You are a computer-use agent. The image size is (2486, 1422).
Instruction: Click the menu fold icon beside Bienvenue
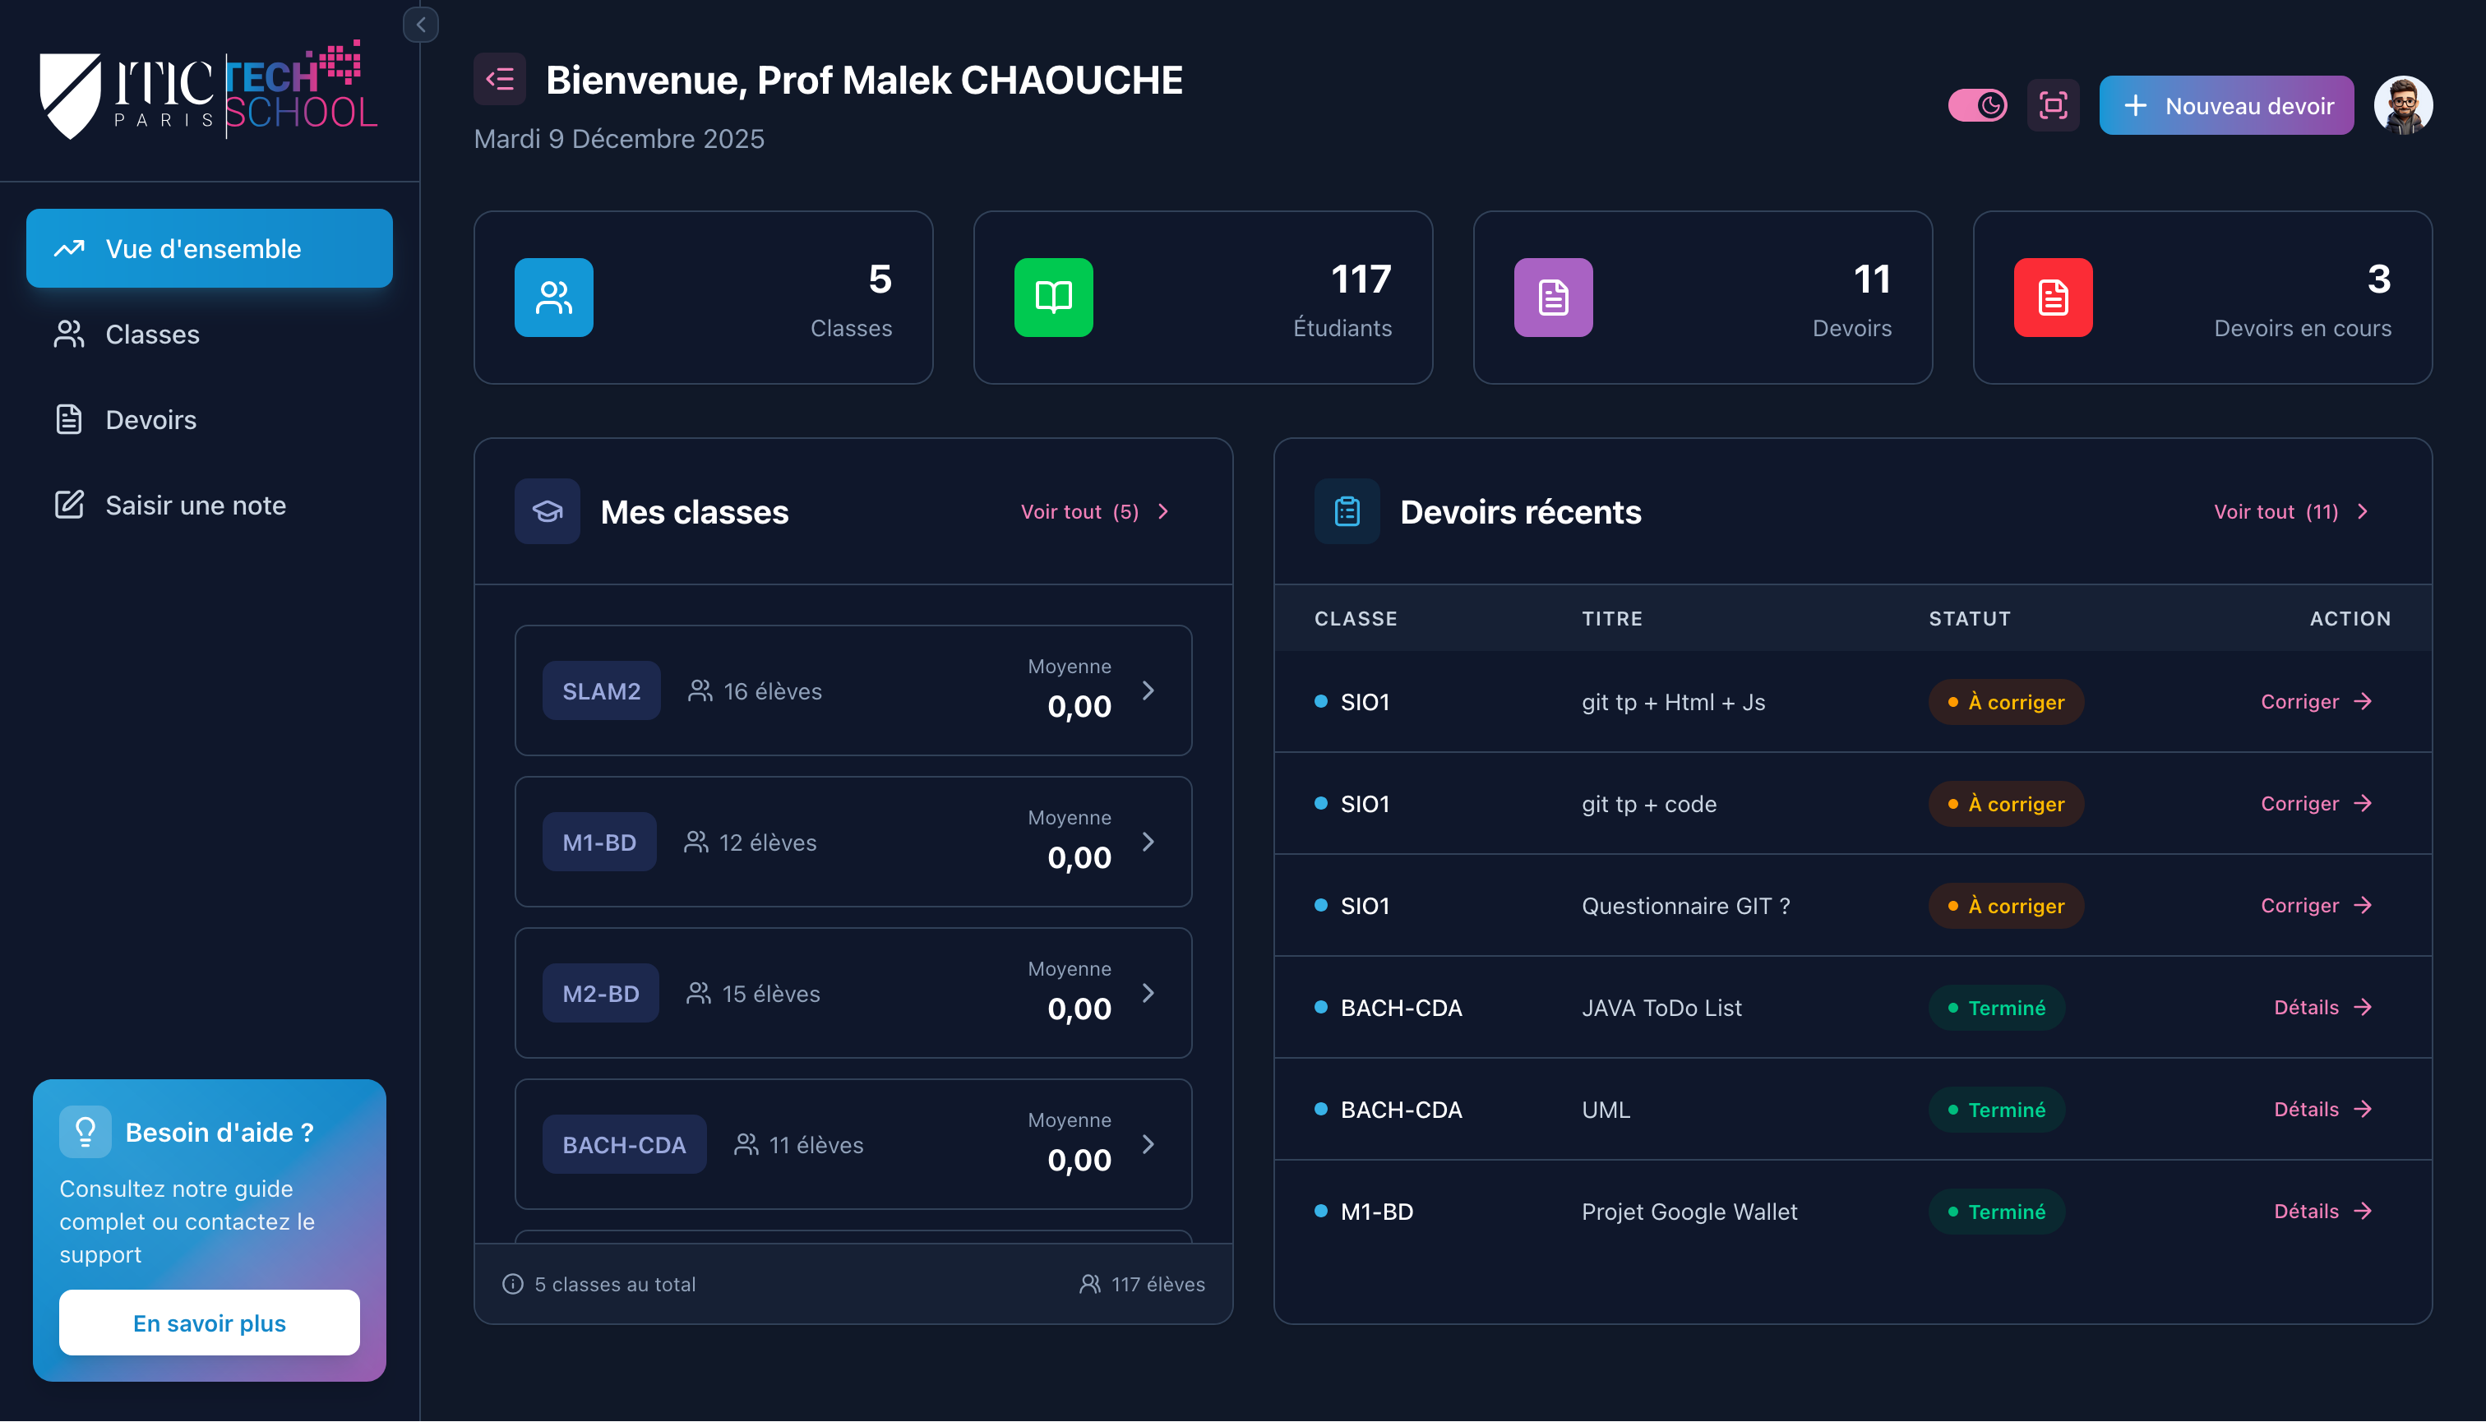(x=500, y=79)
